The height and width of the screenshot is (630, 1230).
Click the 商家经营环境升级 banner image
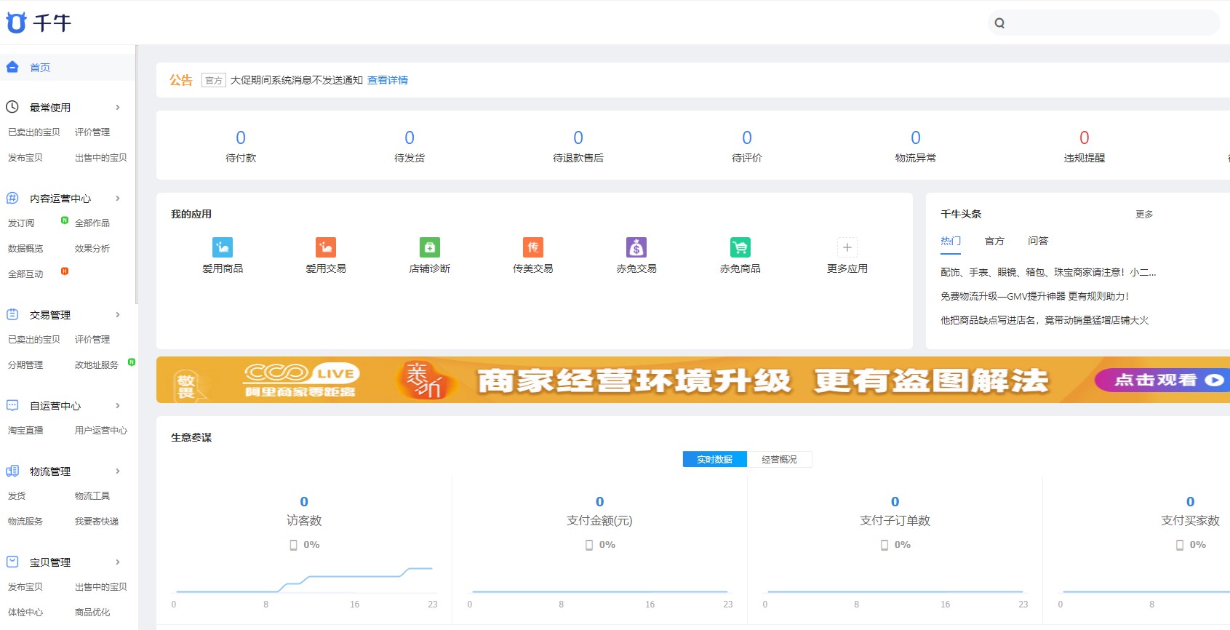[x=693, y=380]
